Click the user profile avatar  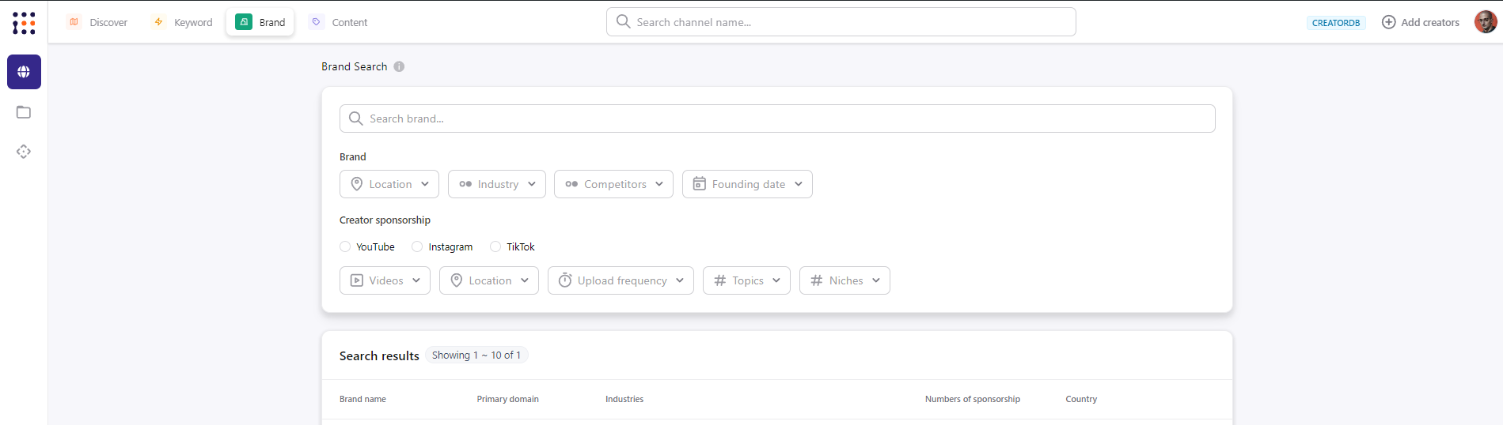[x=1485, y=22]
